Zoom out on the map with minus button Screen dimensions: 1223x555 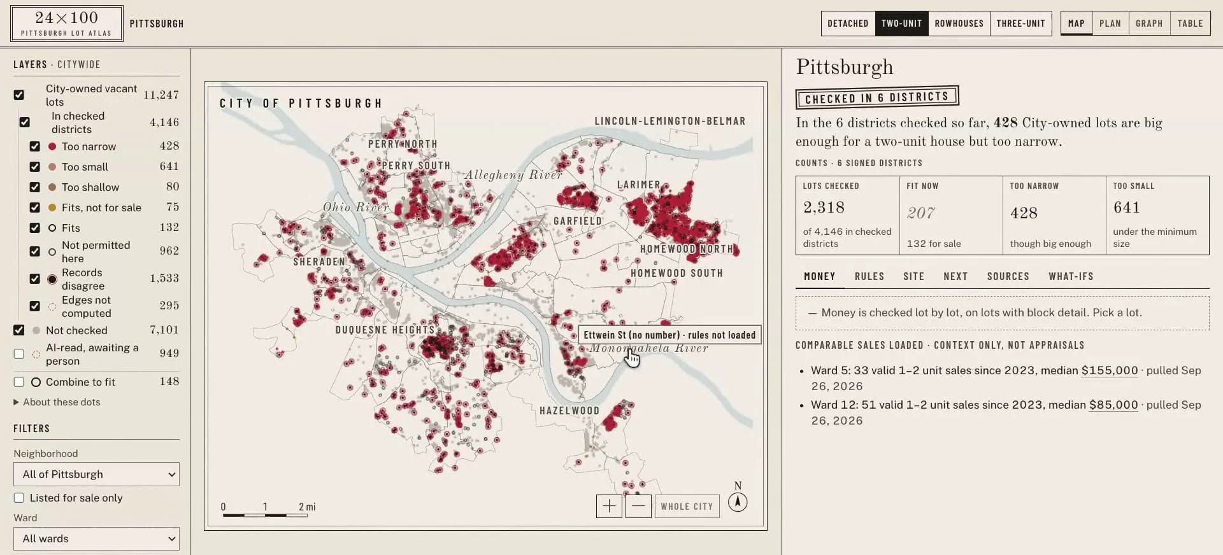coord(638,506)
